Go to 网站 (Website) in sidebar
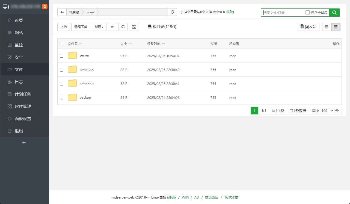Image resolution: width=350 pixels, height=204 pixels. [19, 33]
